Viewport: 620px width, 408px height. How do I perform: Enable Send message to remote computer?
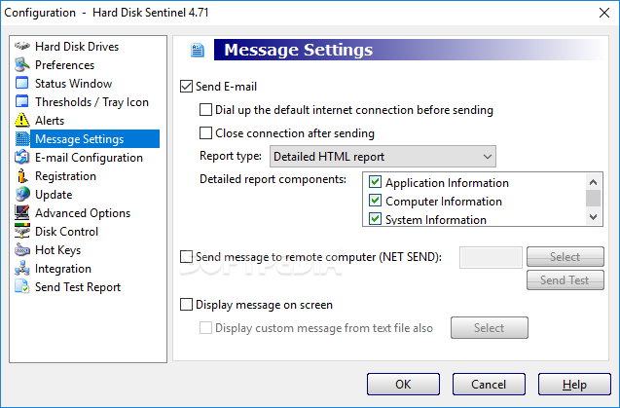coord(186,256)
